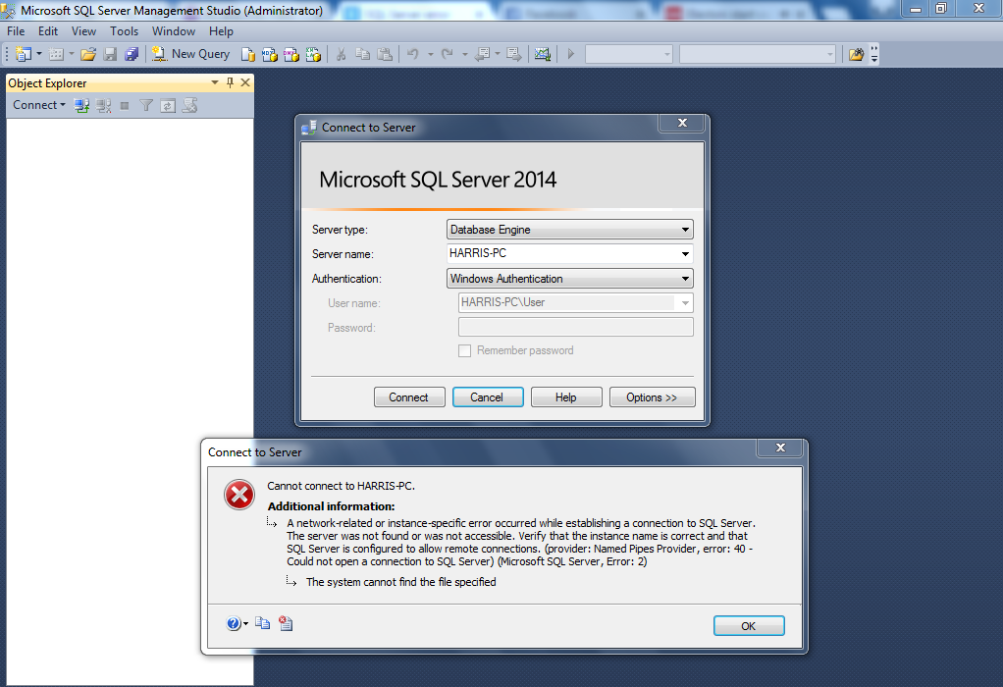This screenshot has width=1003, height=687.
Task: Open Object Explorer window position dropdown
Action: click(215, 82)
